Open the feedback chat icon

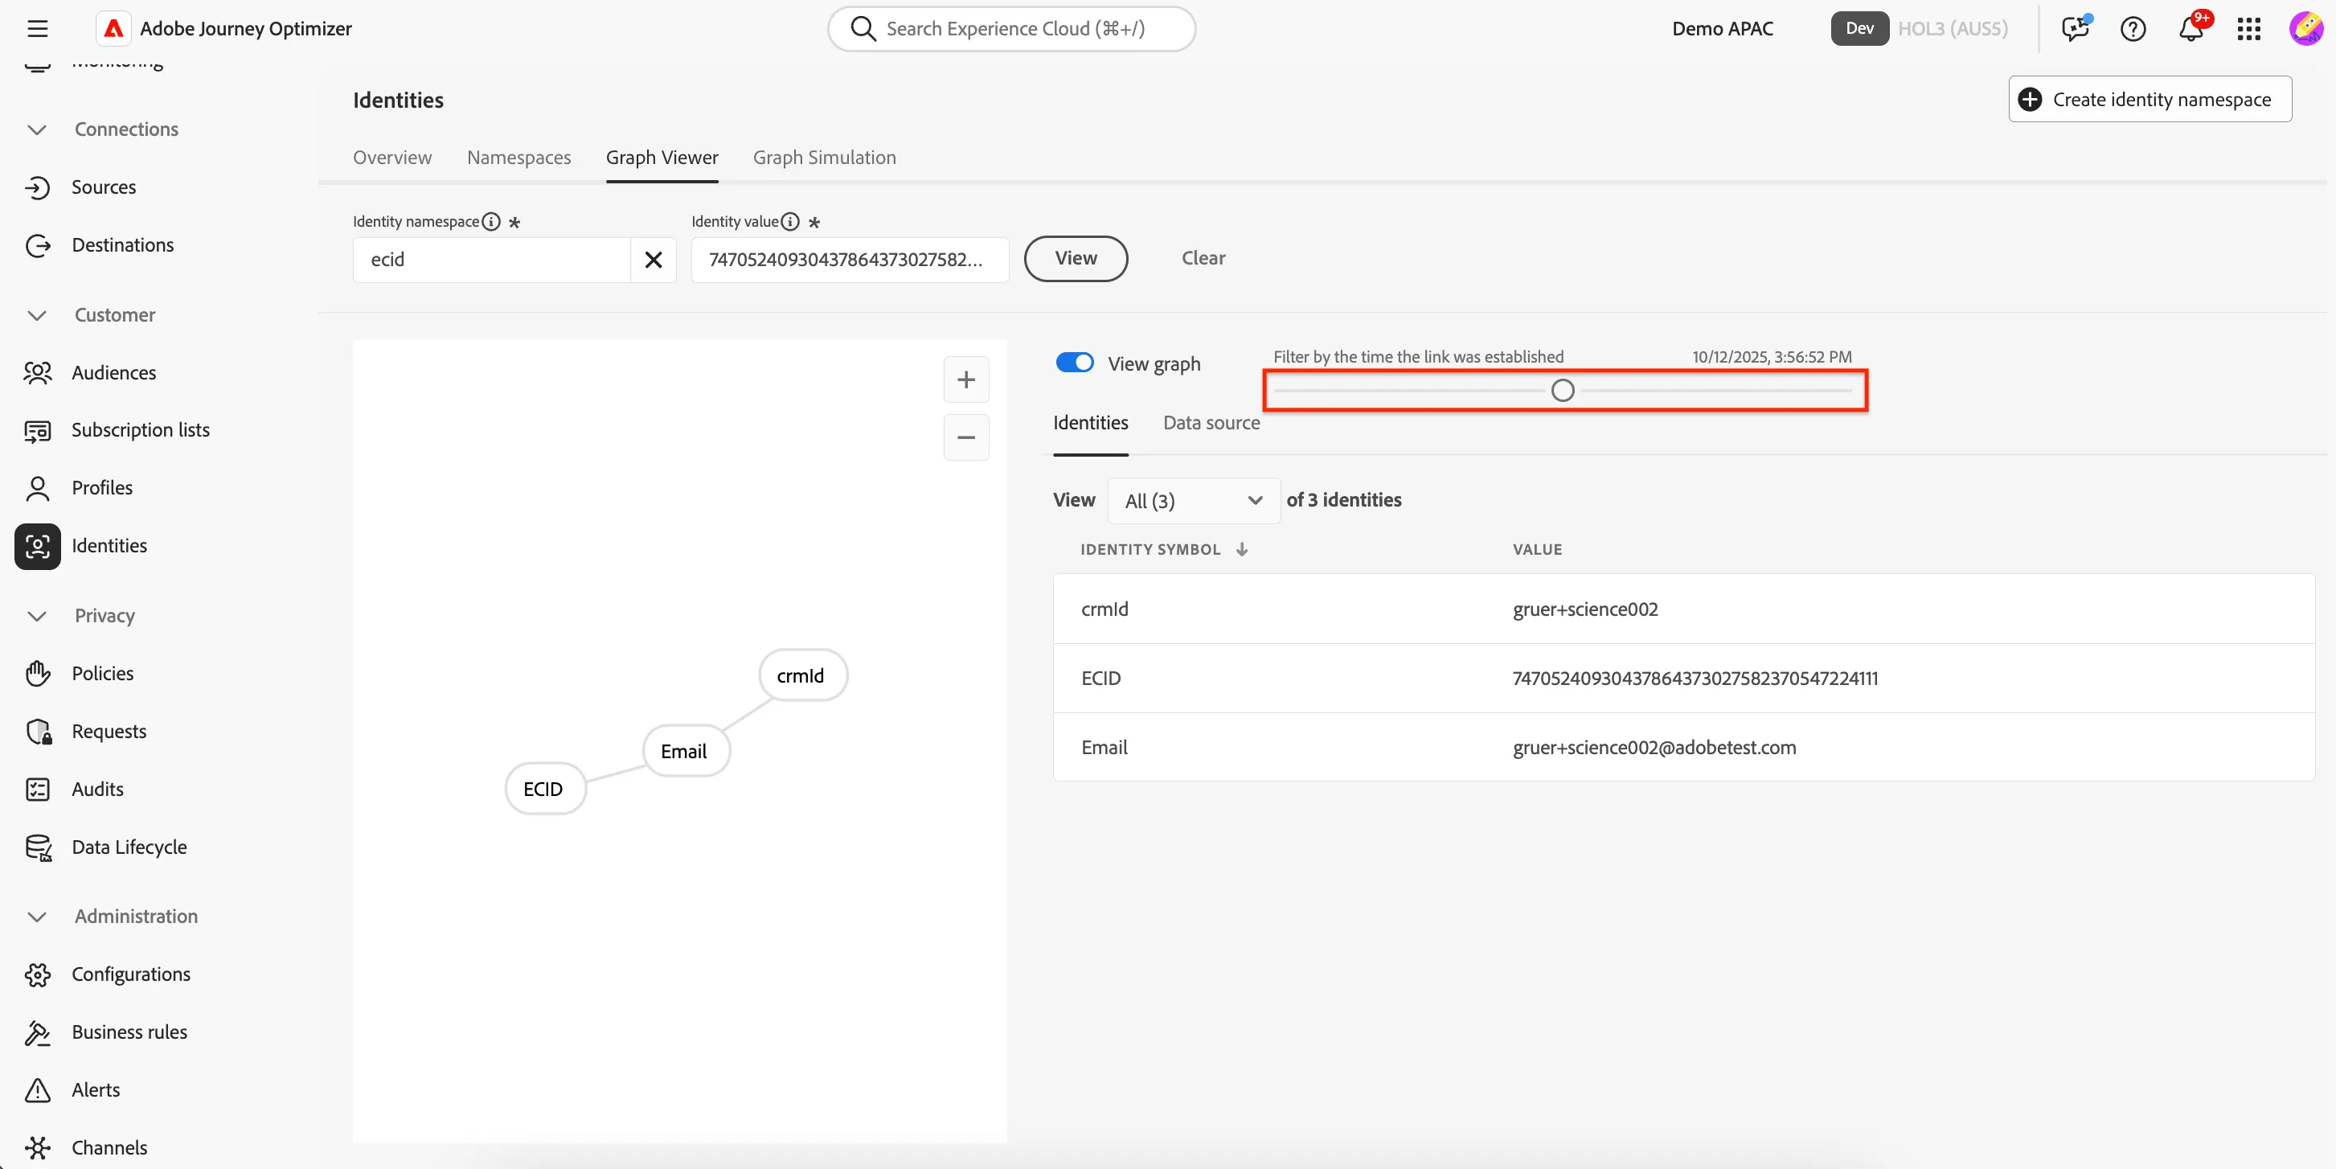click(x=2075, y=29)
